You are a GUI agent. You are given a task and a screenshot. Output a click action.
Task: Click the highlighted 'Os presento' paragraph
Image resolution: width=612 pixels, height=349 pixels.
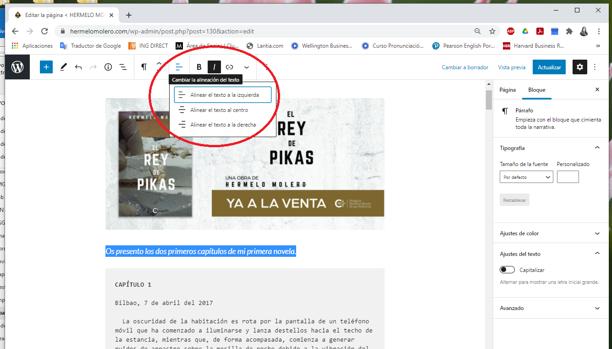[x=201, y=251]
